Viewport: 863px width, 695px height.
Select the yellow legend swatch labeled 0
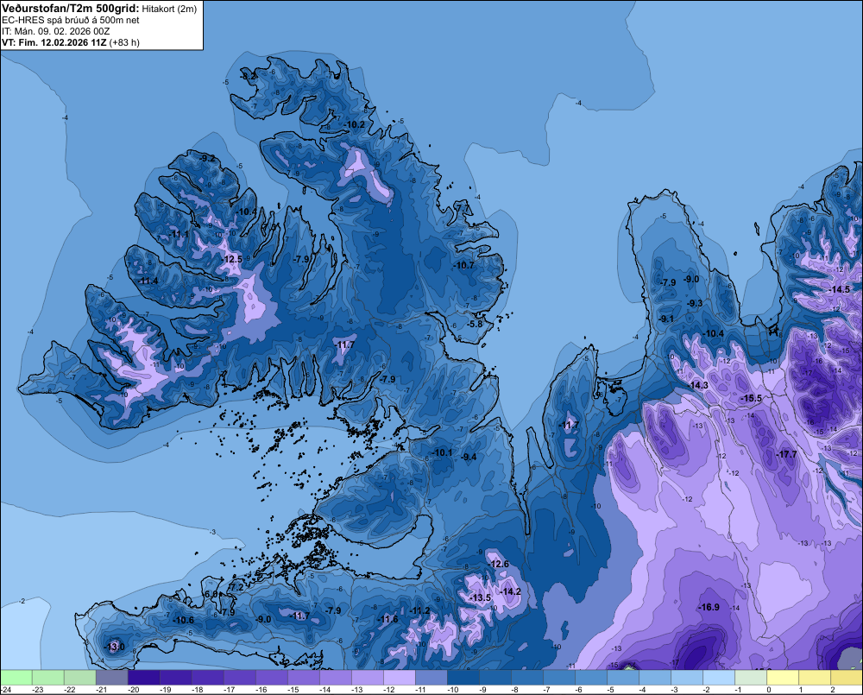782,677
